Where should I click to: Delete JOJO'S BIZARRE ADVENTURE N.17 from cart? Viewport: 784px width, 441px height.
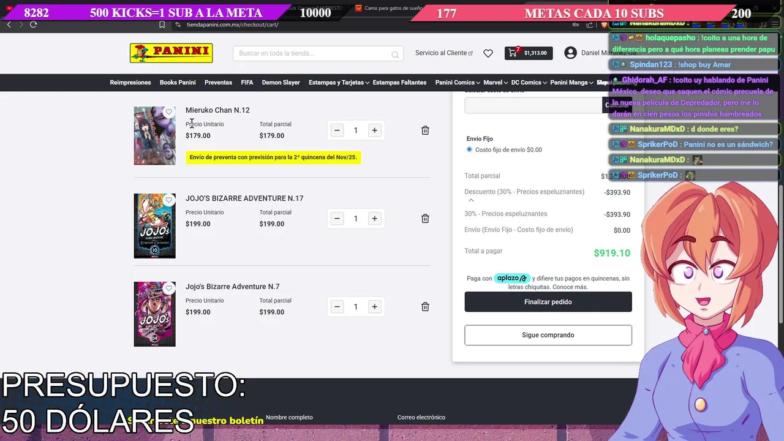point(425,218)
